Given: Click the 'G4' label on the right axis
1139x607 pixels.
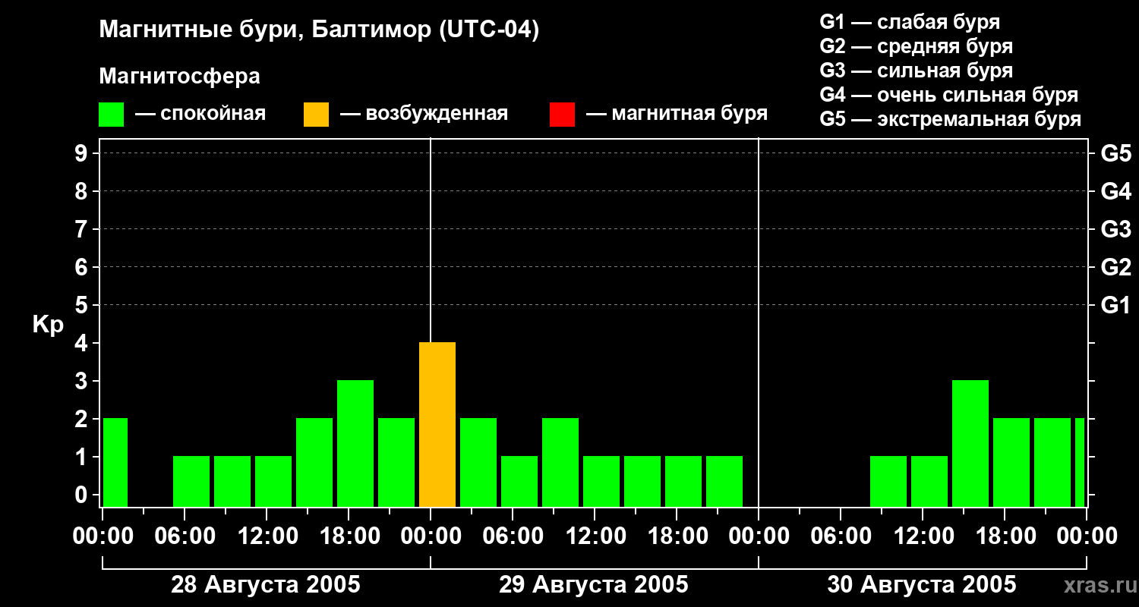Looking at the screenshot, I should tap(1115, 191).
